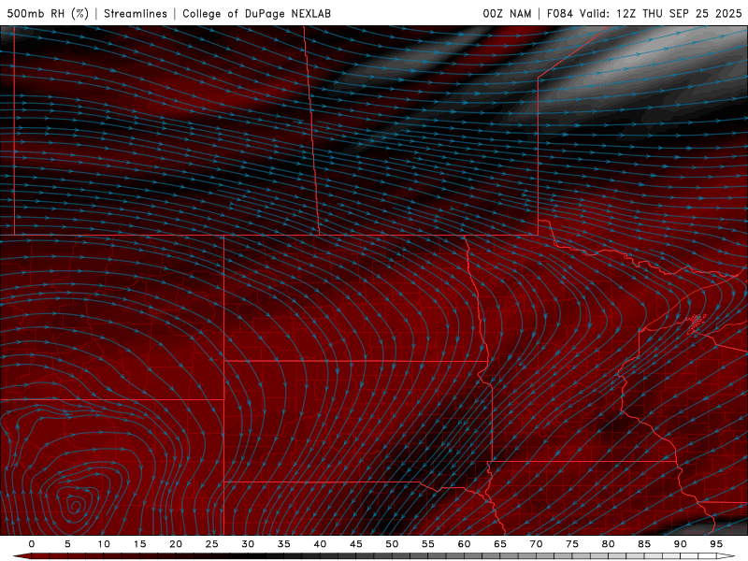Viewport: 748px width, 561px height.
Task: Click the "30" label on the color scale
Action: [248, 544]
